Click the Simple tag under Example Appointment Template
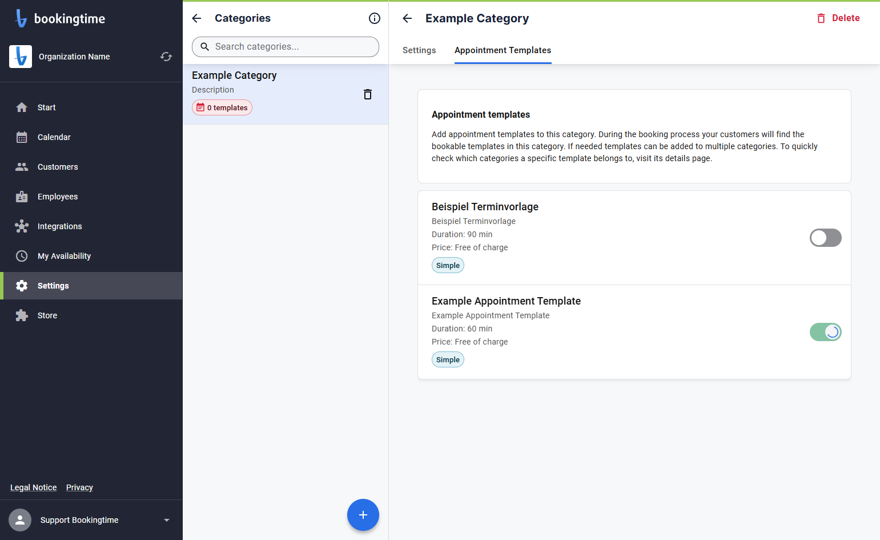880x540 pixels. [x=448, y=359]
